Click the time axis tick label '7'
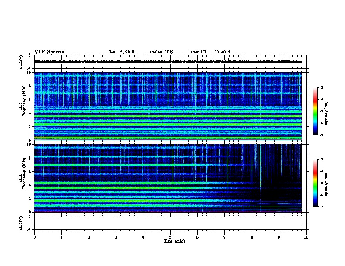 [x=225, y=237]
